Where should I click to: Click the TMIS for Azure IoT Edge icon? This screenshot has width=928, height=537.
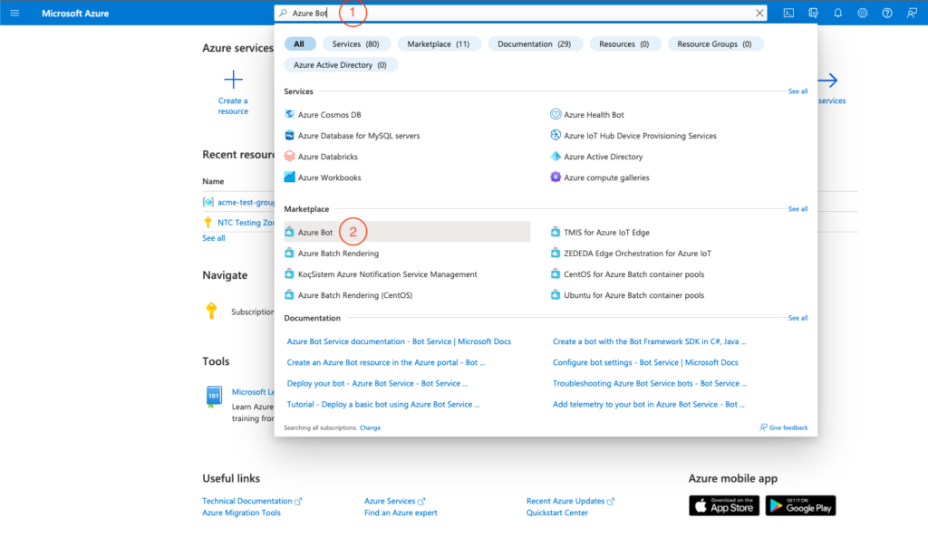point(556,232)
